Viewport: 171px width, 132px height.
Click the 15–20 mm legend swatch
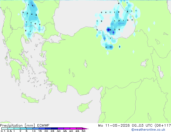42,128
